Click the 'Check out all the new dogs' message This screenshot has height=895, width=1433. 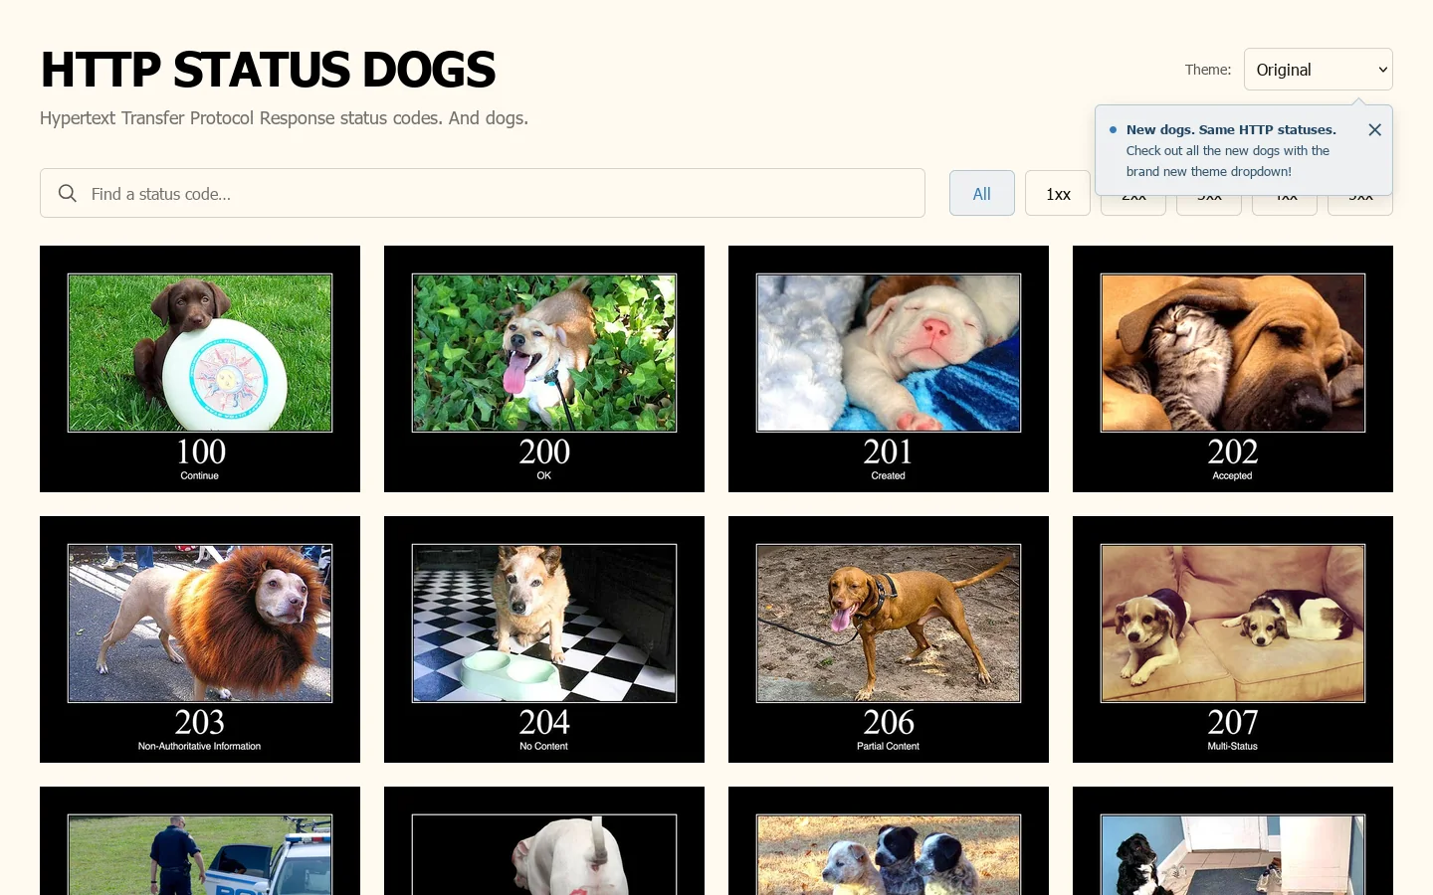1228,161
